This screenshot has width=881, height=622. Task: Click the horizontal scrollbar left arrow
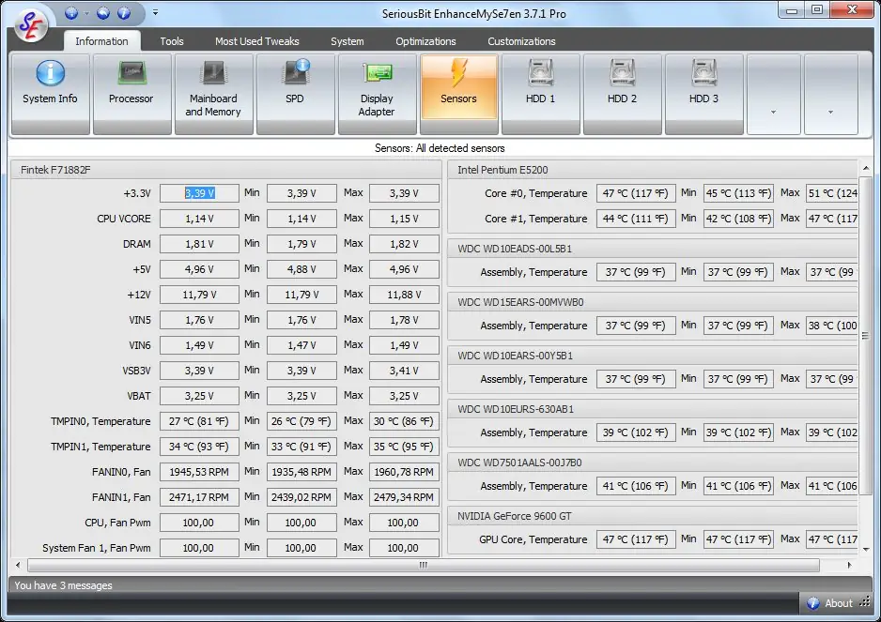[18, 565]
